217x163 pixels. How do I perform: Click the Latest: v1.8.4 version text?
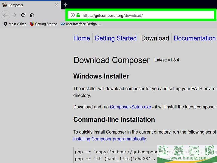point(167,60)
